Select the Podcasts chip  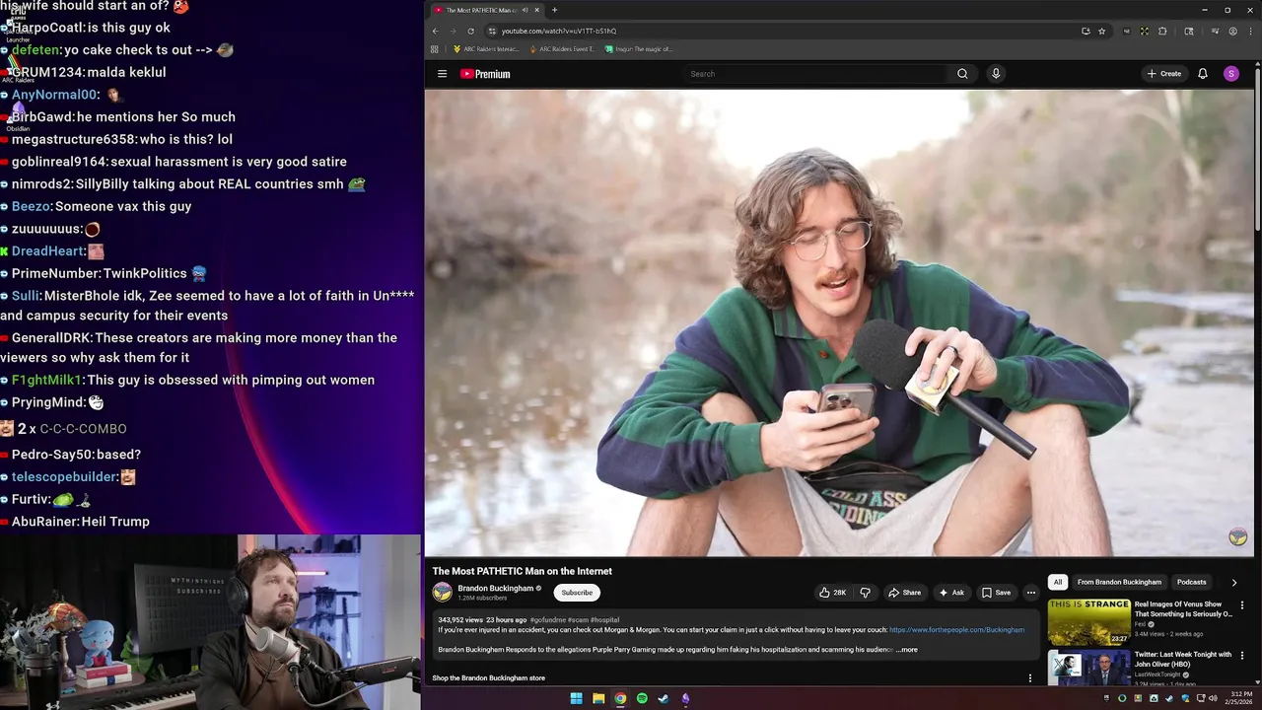pos(1191,582)
